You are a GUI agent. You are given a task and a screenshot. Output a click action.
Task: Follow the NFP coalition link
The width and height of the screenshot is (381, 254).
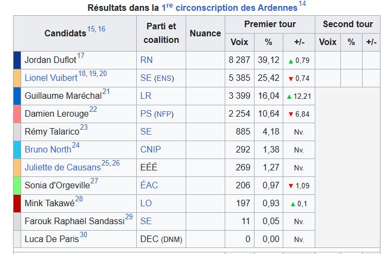tap(164, 114)
